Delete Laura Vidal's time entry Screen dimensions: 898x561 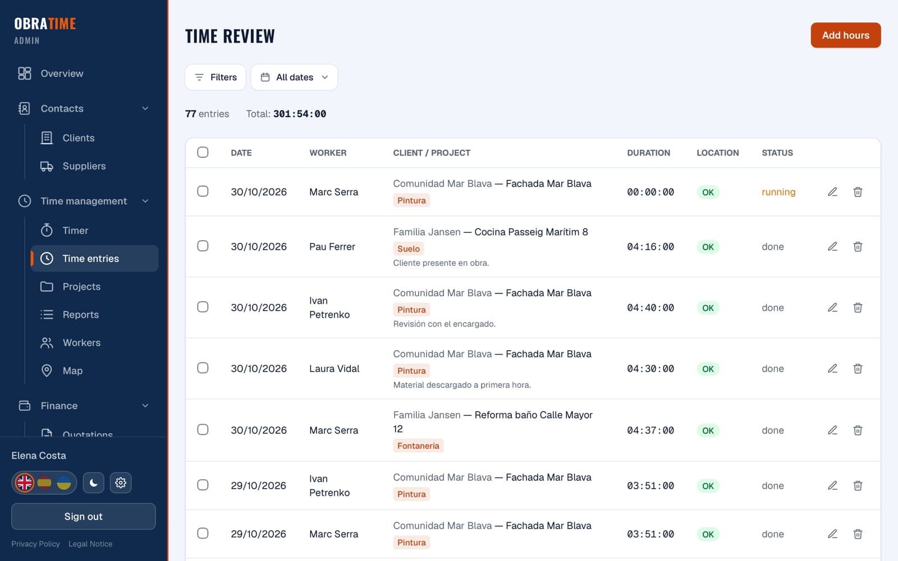(858, 369)
